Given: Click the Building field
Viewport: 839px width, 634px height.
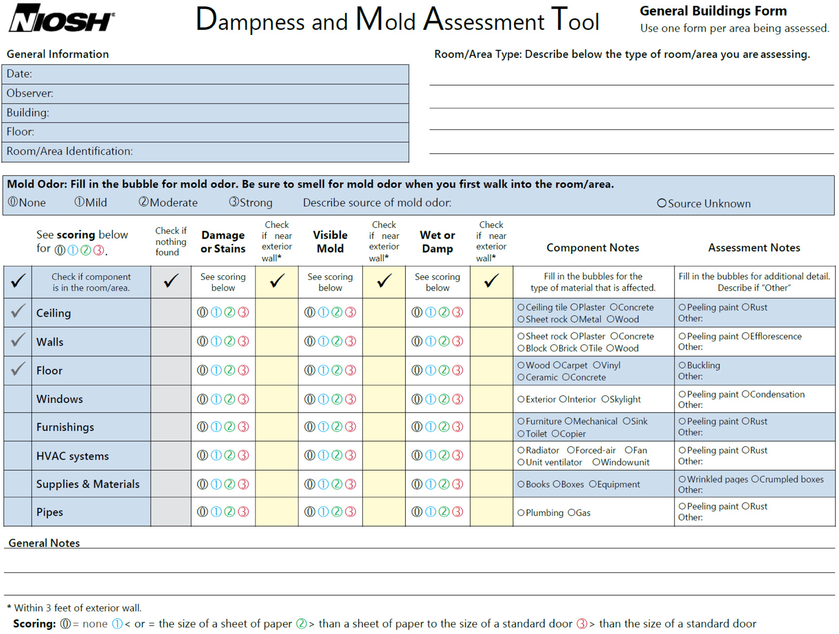Looking at the screenshot, I should click(205, 113).
